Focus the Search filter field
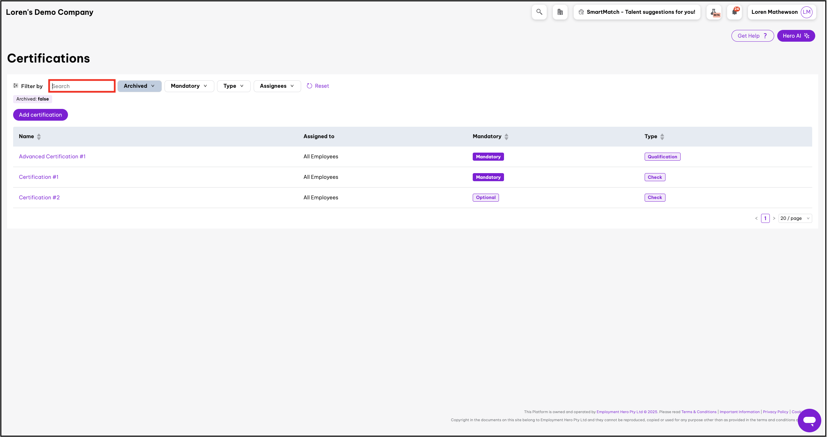 82,86
